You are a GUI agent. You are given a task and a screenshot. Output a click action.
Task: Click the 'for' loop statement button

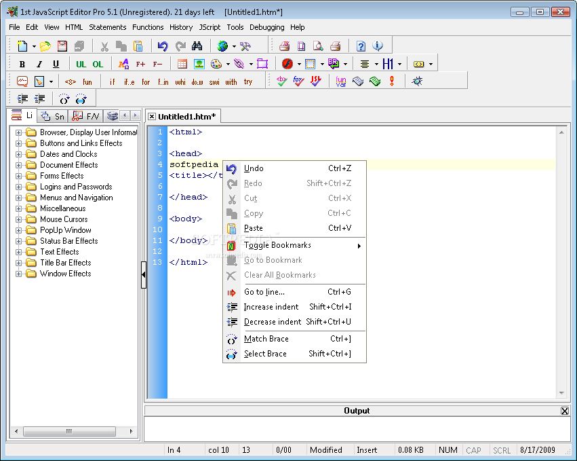(x=146, y=82)
